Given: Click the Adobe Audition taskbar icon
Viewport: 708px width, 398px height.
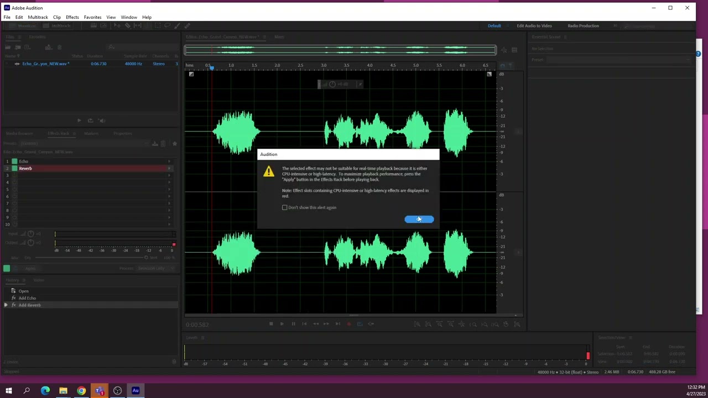Looking at the screenshot, I should pyautogui.click(x=136, y=391).
